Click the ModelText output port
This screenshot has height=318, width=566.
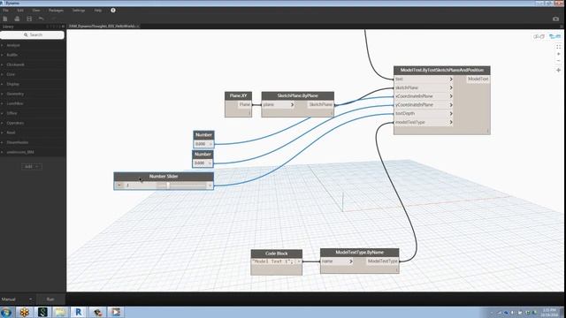478,79
